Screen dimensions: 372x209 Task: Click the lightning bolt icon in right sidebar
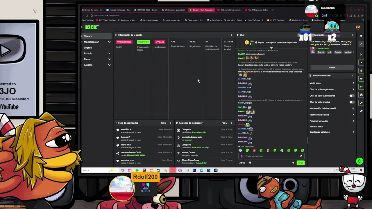[361, 62]
